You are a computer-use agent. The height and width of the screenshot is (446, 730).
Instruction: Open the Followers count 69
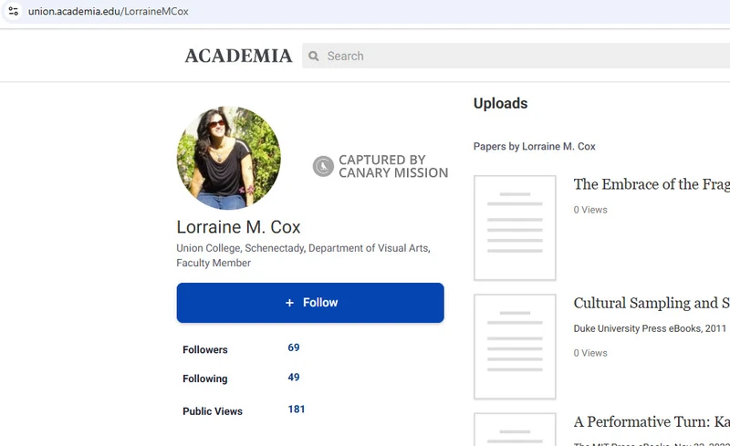click(x=294, y=347)
